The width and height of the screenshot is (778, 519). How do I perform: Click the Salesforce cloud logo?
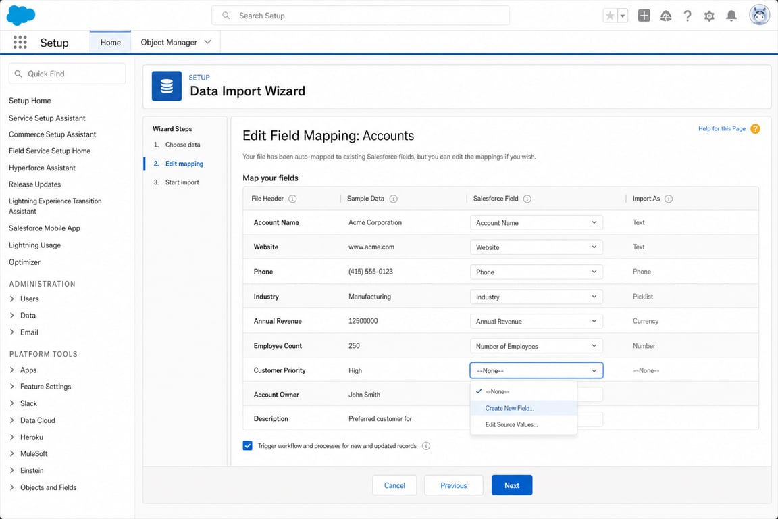[20, 16]
